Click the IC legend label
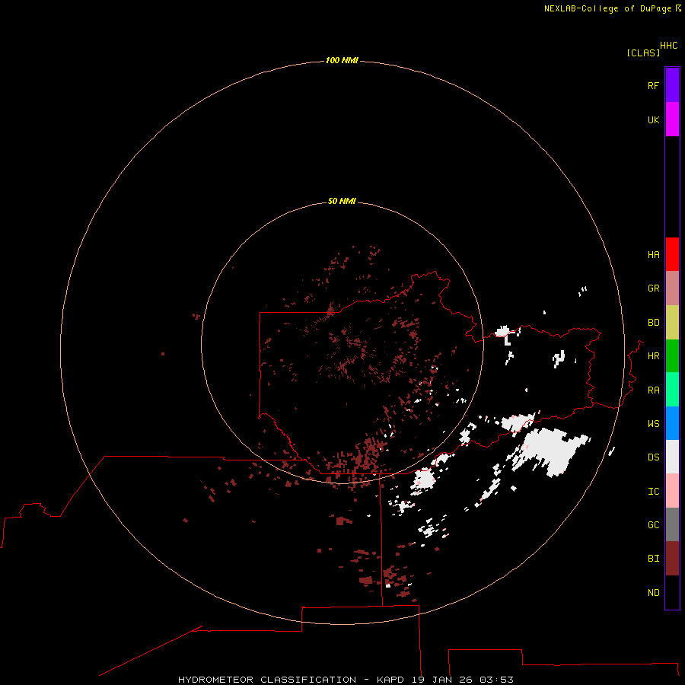The image size is (685, 685). (x=654, y=492)
